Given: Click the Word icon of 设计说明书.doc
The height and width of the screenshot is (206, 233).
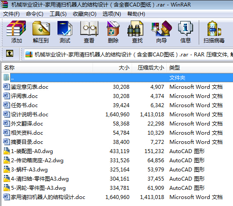Looking at the screenshot, I should [x=7, y=114].
